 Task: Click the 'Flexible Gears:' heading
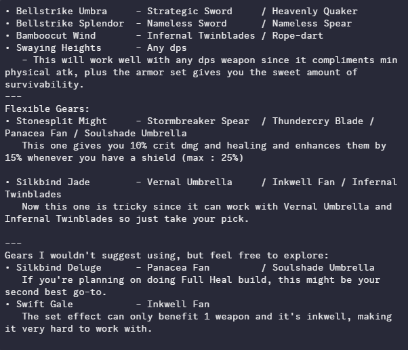[x=47, y=109]
